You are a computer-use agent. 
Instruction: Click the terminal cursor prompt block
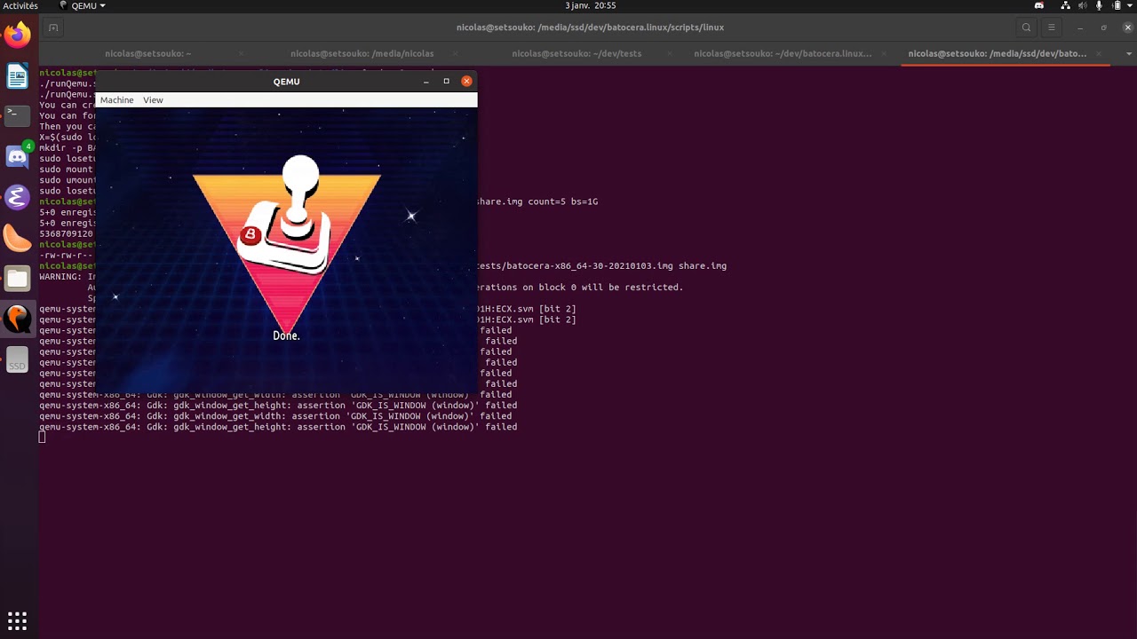pyautogui.click(x=43, y=438)
